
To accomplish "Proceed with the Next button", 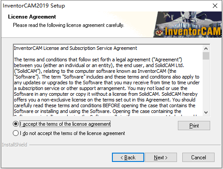I will (x=161, y=158).
